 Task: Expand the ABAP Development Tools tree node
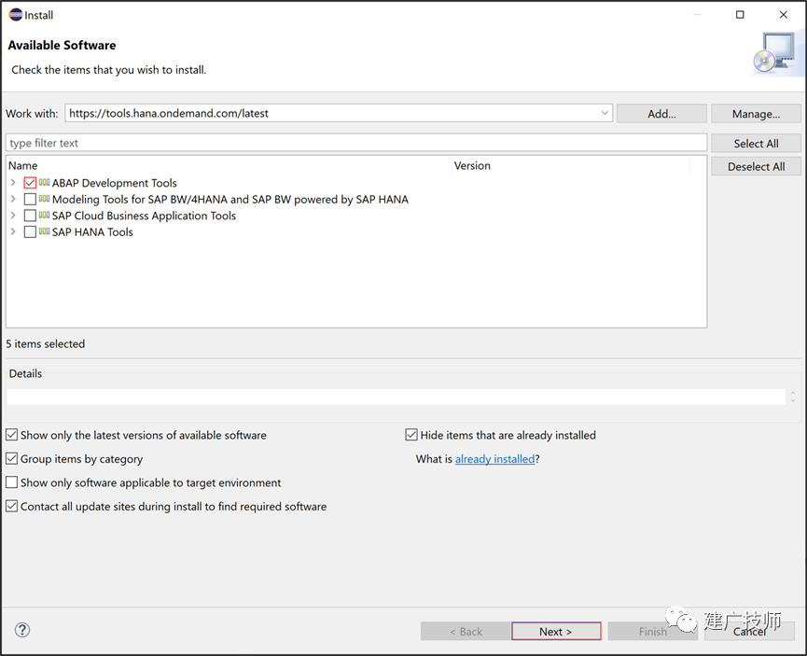13,182
